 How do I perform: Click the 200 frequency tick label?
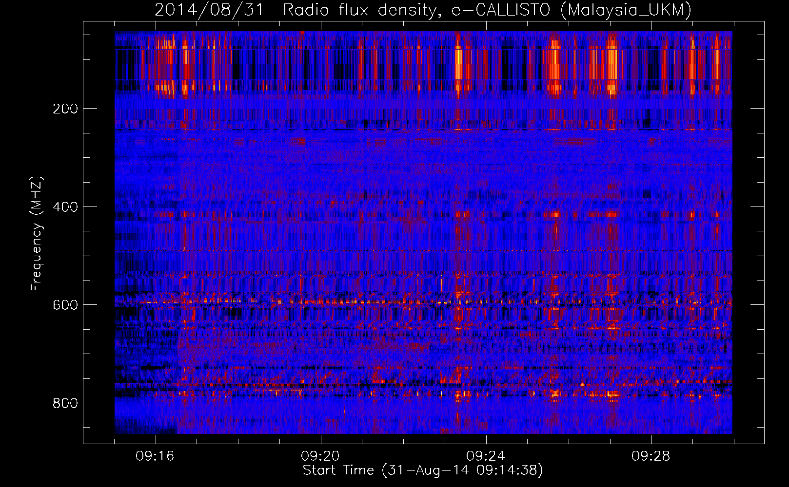65,109
